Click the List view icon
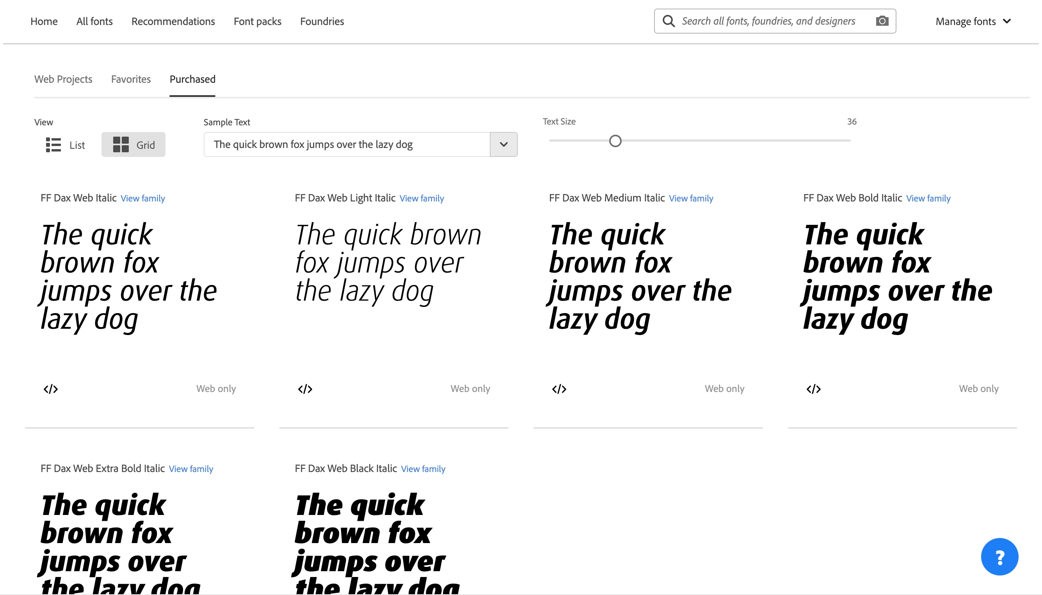The height and width of the screenshot is (595, 1042). coord(53,145)
